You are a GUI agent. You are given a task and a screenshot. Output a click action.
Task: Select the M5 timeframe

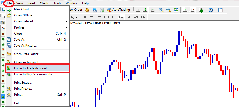coord(91,17)
